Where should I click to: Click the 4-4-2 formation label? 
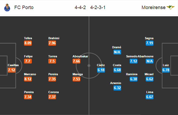(x=80, y=7)
